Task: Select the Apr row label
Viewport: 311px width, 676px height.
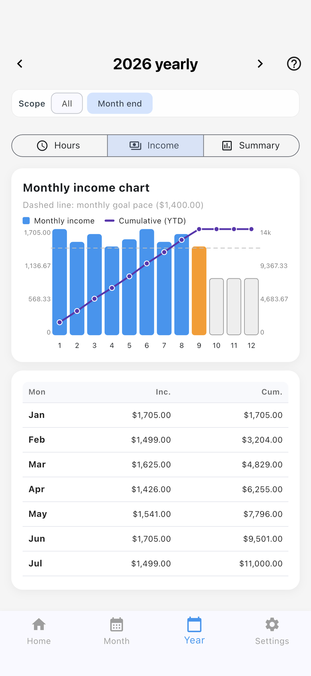Action: 37,489
